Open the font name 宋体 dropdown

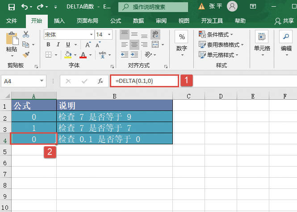pyautogui.click(x=91, y=34)
